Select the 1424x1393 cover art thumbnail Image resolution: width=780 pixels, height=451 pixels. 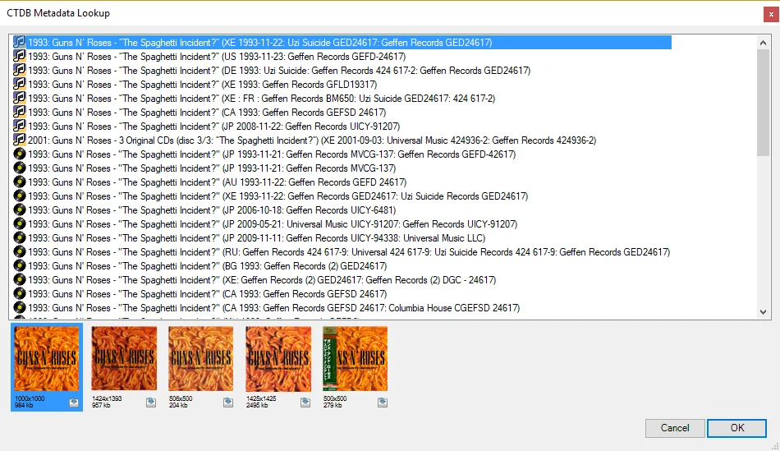tap(124, 358)
